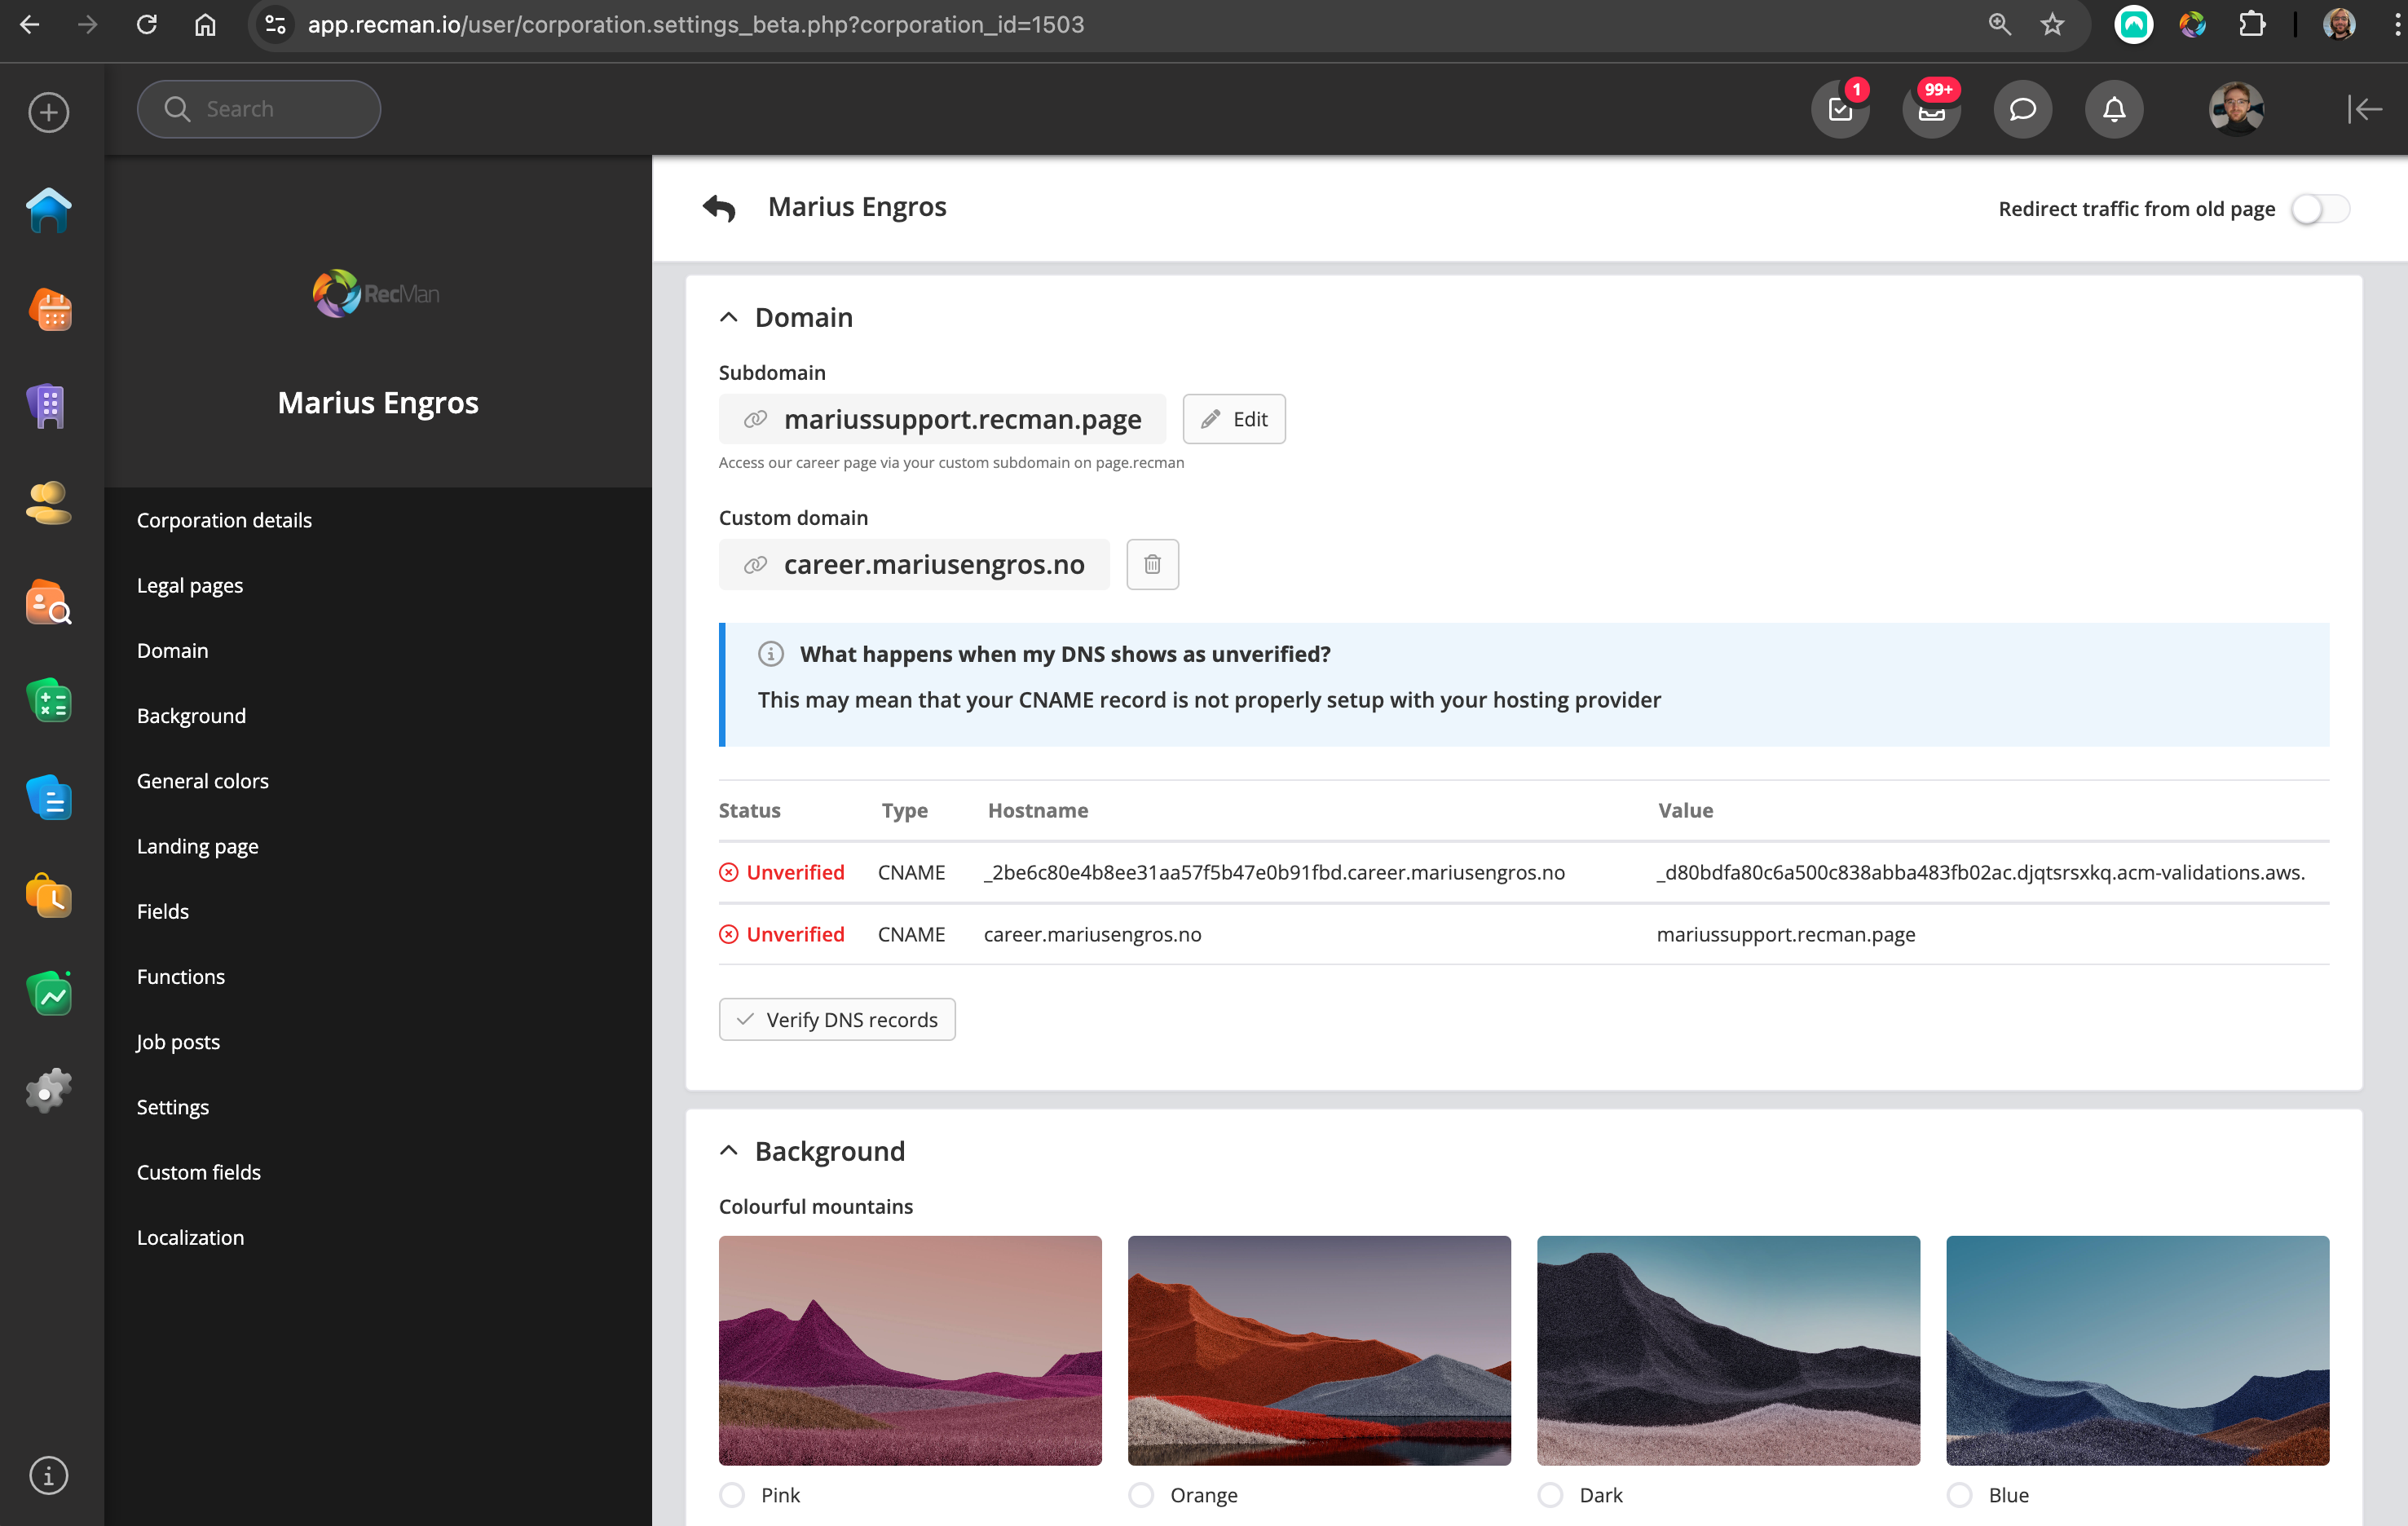2408x1526 pixels.
Task: Choose the Orange mountains thumbnail
Action: (1319, 1350)
